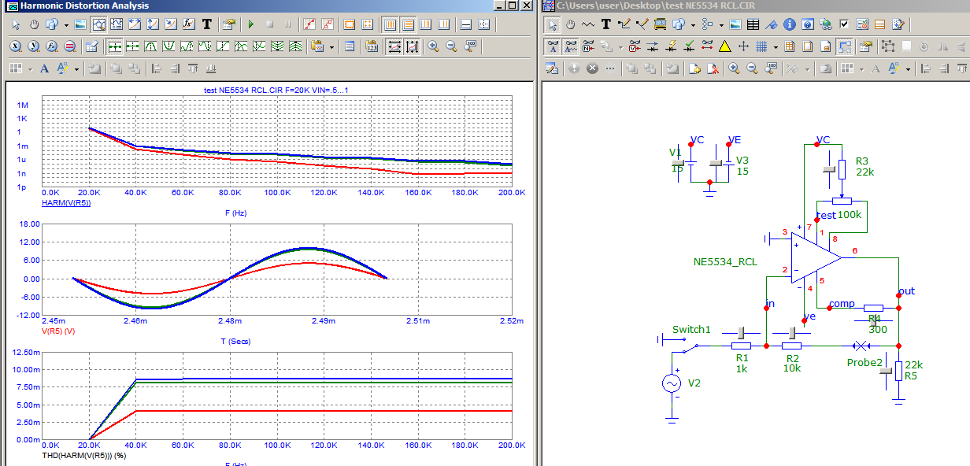
Task: Click the fx function icon next to Y-axis icon
Action: point(52,46)
